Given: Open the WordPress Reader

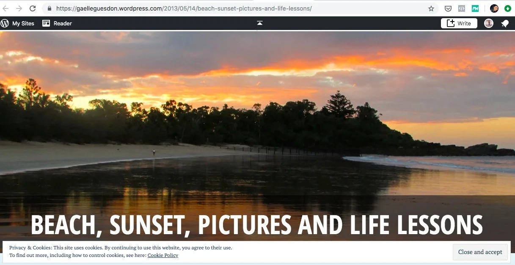Looking at the screenshot, I should [57, 23].
